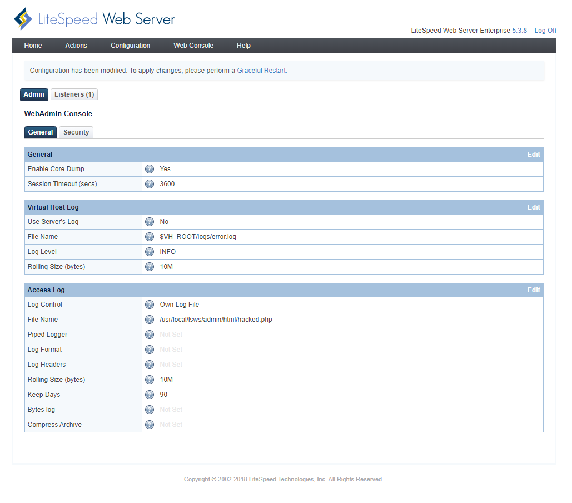Click the Session Timeout (secs) label

(62, 184)
